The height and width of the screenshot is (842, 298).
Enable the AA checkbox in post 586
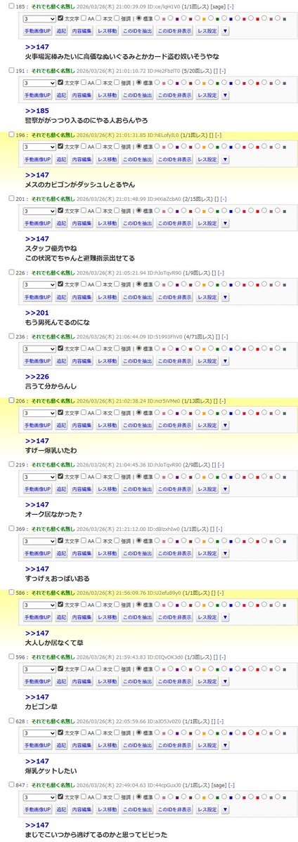(84, 605)
